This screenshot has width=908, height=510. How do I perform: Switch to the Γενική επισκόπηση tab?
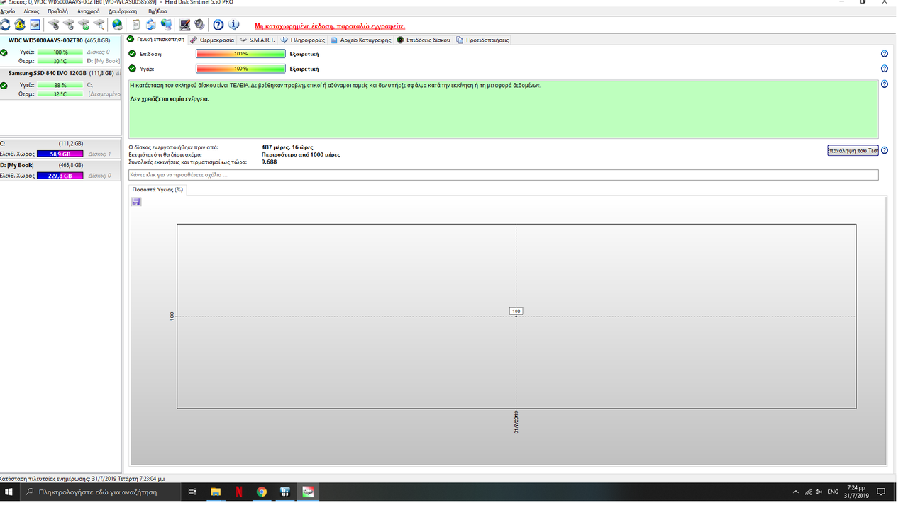coord(155,40)
